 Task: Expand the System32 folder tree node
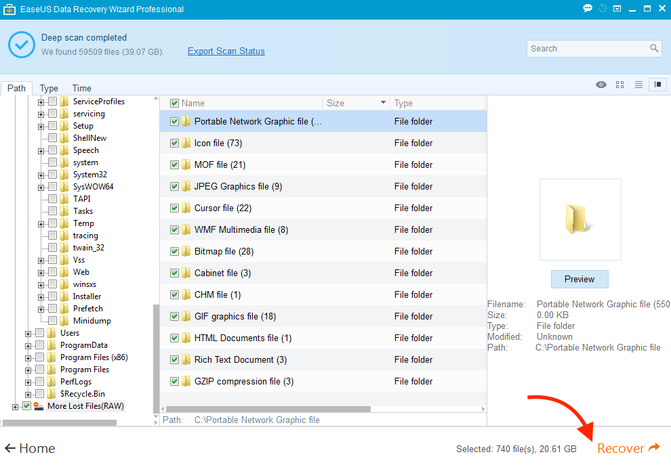[41, 175]
